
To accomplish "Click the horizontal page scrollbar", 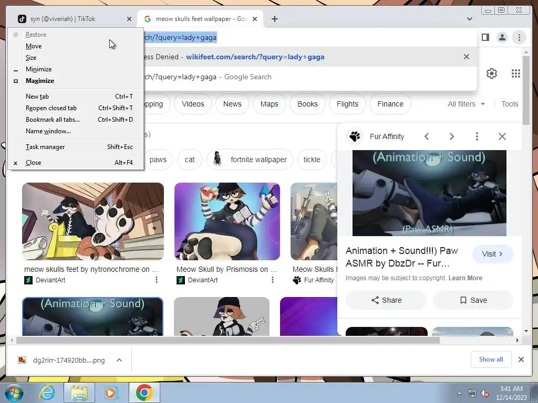I will pyautogui.click(x=228, y=340).
